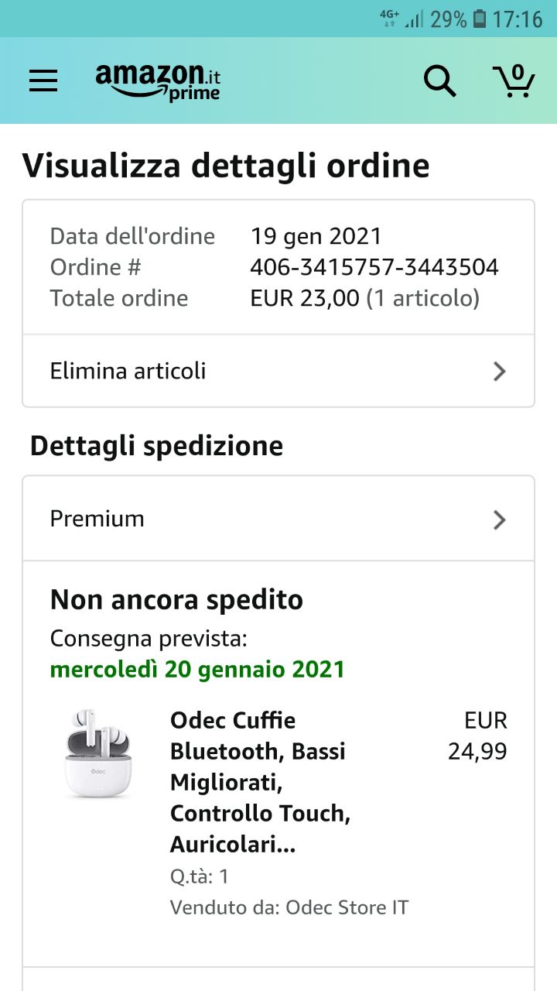Open the Premium shipping option row
The width and height of the screenshot is (557, 991).
pyautogui.click(x=232, y=519)
